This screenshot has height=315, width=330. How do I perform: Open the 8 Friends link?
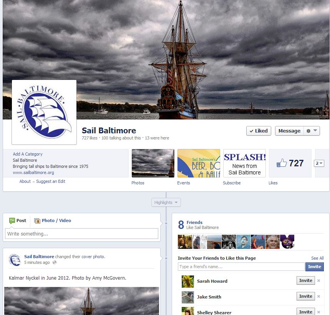[194, 222]
